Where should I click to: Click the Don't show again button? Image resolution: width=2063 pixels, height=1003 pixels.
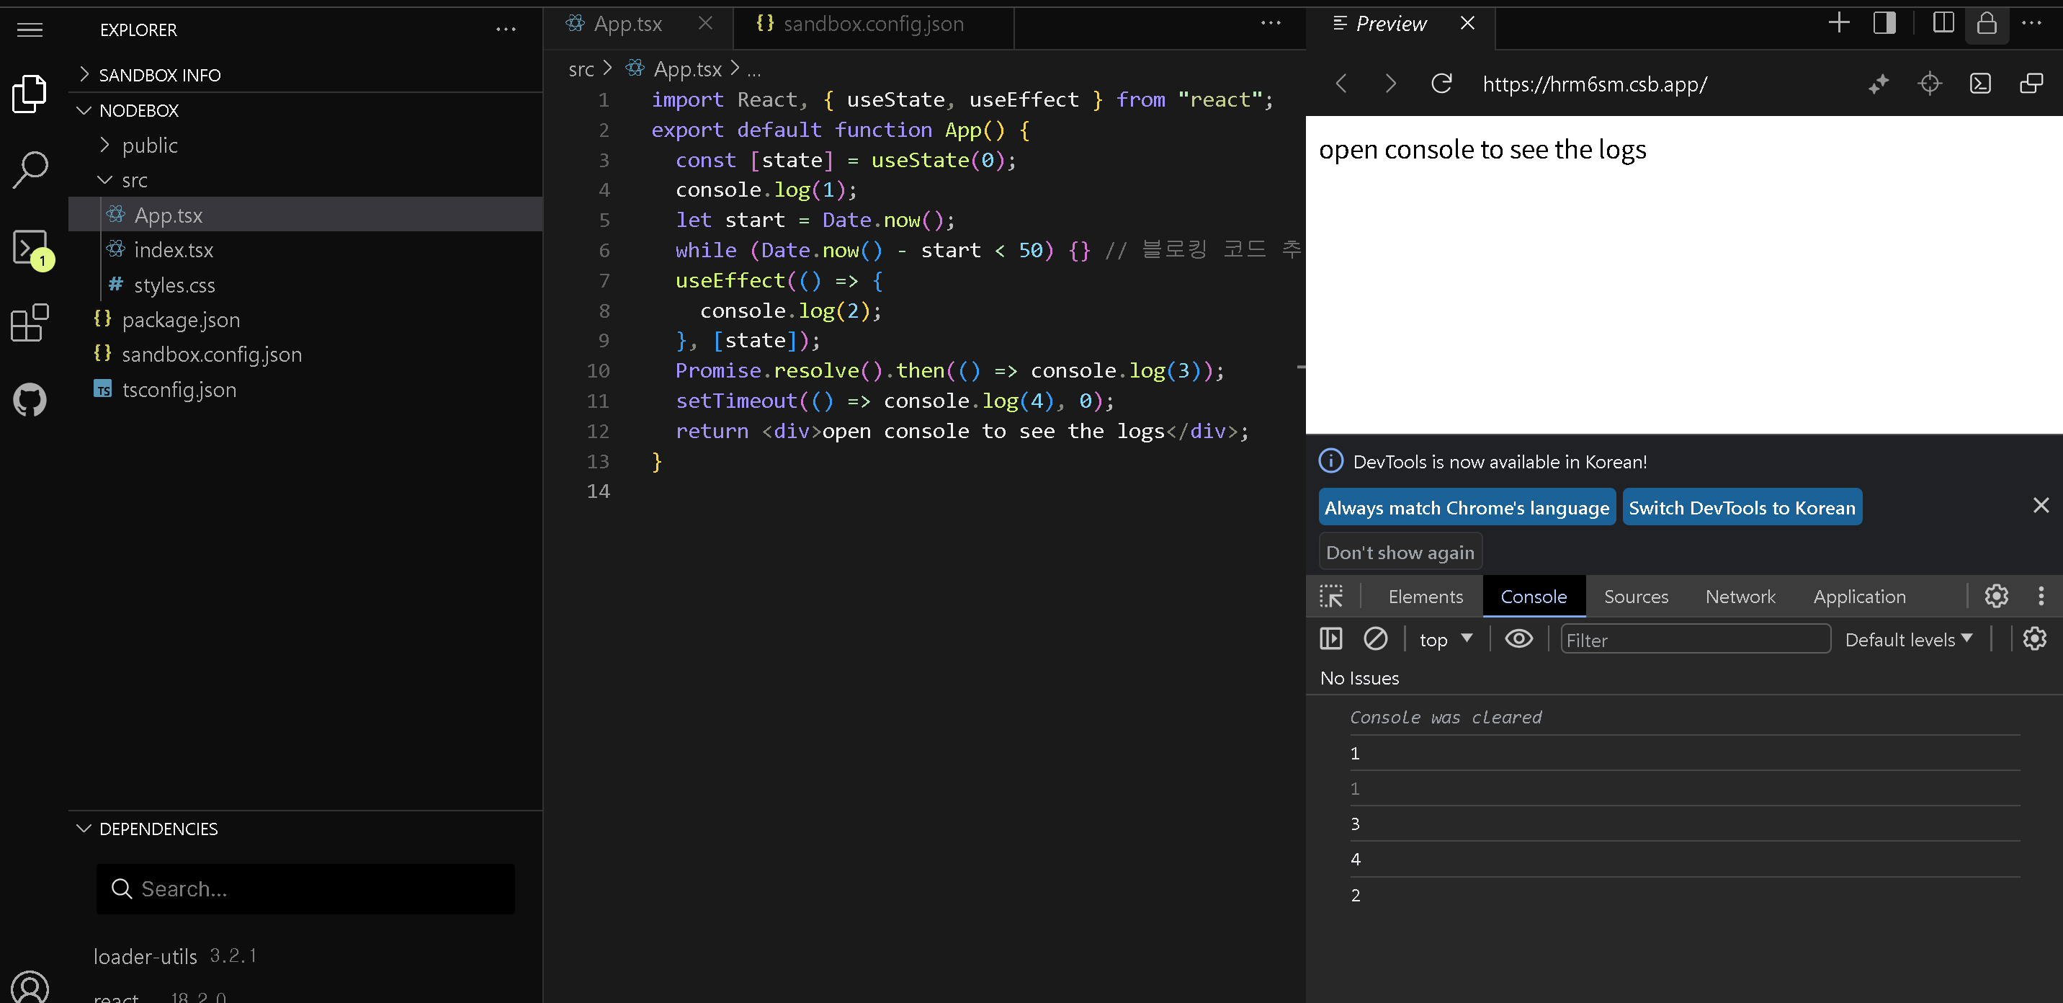coord(1399,552)
